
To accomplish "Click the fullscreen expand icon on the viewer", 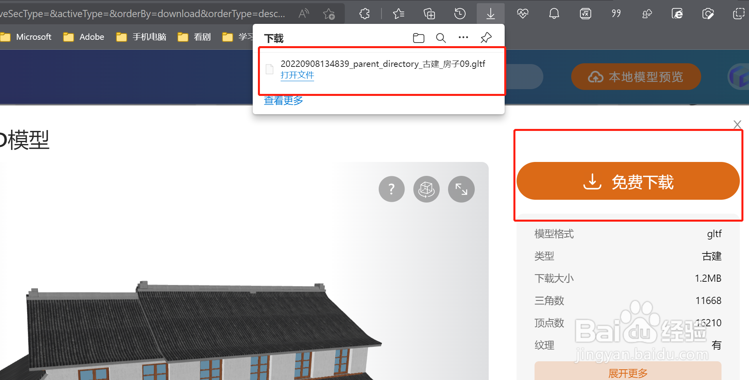I will pyautogui.click(x=461, y=189).
